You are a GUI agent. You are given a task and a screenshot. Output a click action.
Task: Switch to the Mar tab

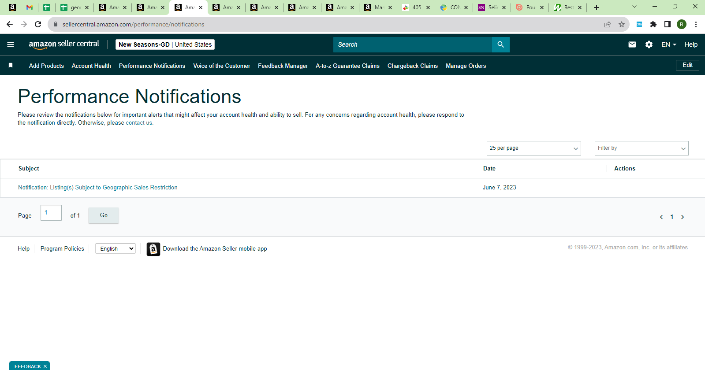click(377, 7)
